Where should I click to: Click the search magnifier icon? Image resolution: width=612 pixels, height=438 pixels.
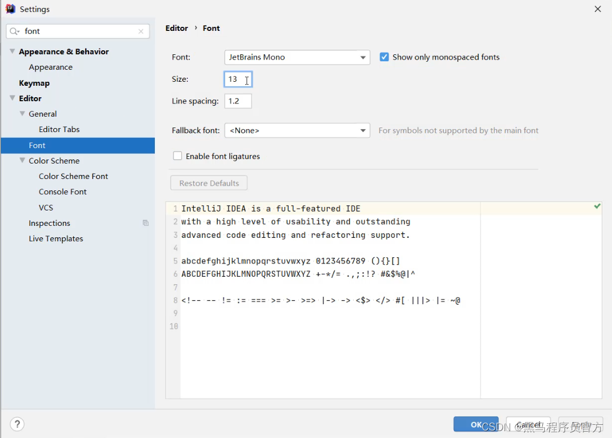[15, 31]
